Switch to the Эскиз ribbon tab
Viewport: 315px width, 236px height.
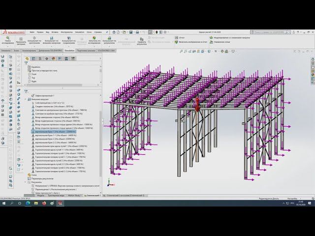coord(16,51)
